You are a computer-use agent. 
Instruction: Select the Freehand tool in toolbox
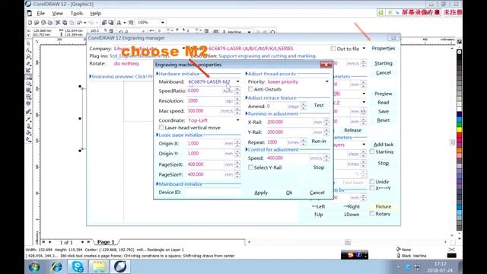pyautogui.click(x=29, y=63)
